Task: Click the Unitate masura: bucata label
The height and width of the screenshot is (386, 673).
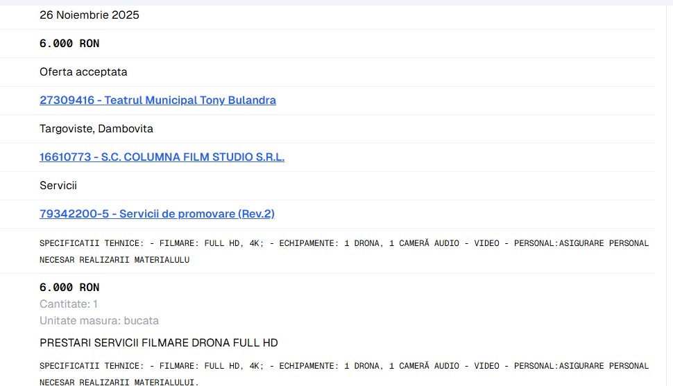Action: point(99,321)
